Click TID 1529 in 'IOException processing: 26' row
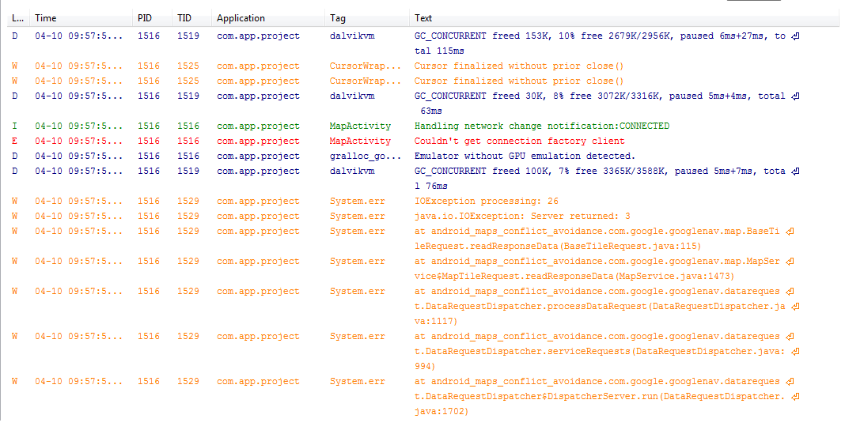Viewport: 845px width, 430px height. point(188,202)
